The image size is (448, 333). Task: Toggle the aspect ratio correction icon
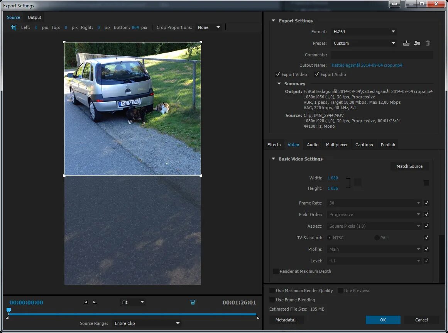click(193, 302)
